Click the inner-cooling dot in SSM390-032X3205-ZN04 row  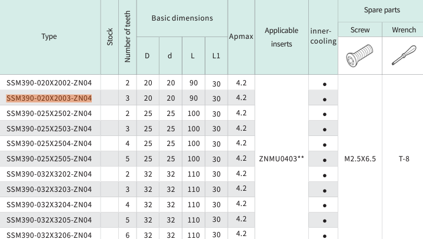coord(325,220)
